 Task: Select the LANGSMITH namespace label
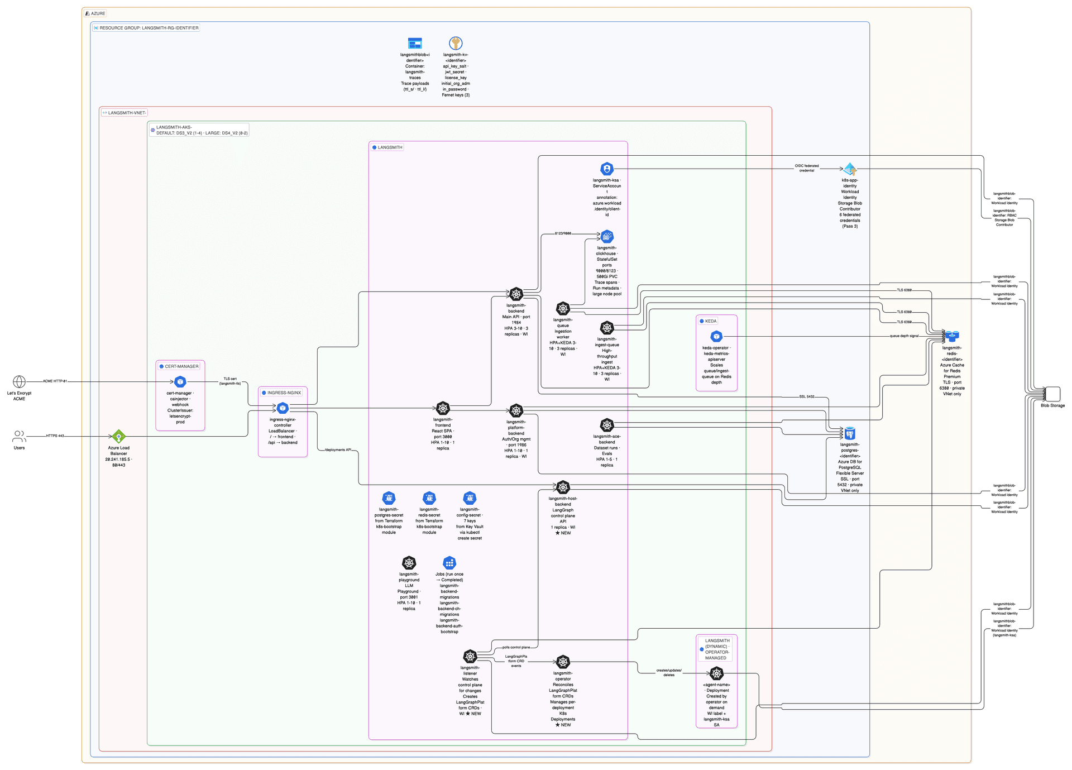pyautogui.click(x=387, y=147)
